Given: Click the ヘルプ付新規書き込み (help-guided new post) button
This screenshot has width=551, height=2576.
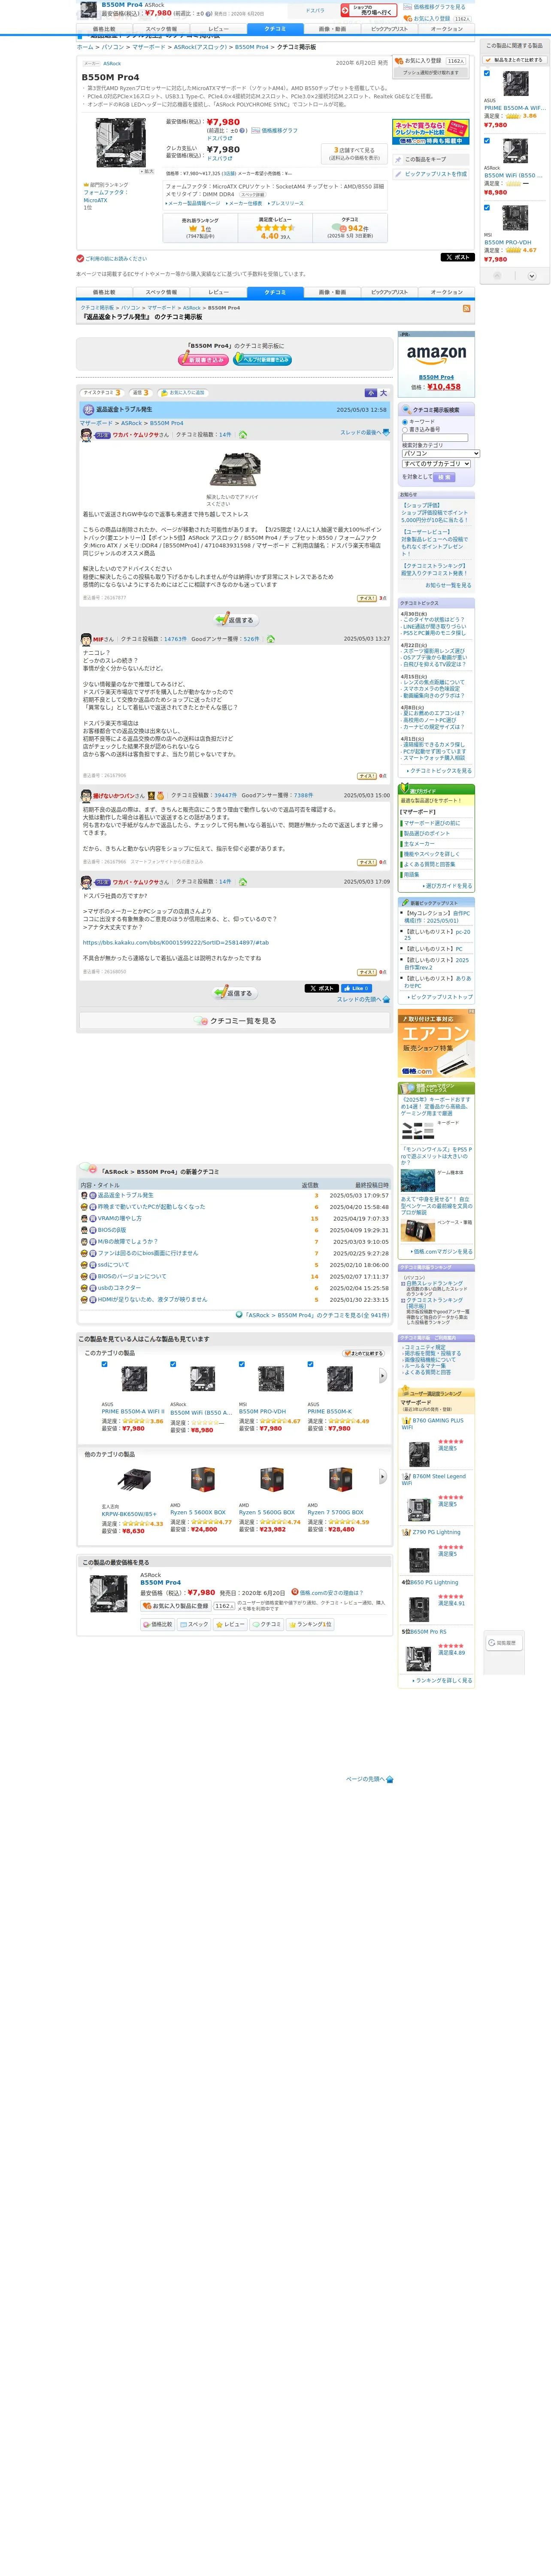Looking at the screenshot, I should [263, 359].
